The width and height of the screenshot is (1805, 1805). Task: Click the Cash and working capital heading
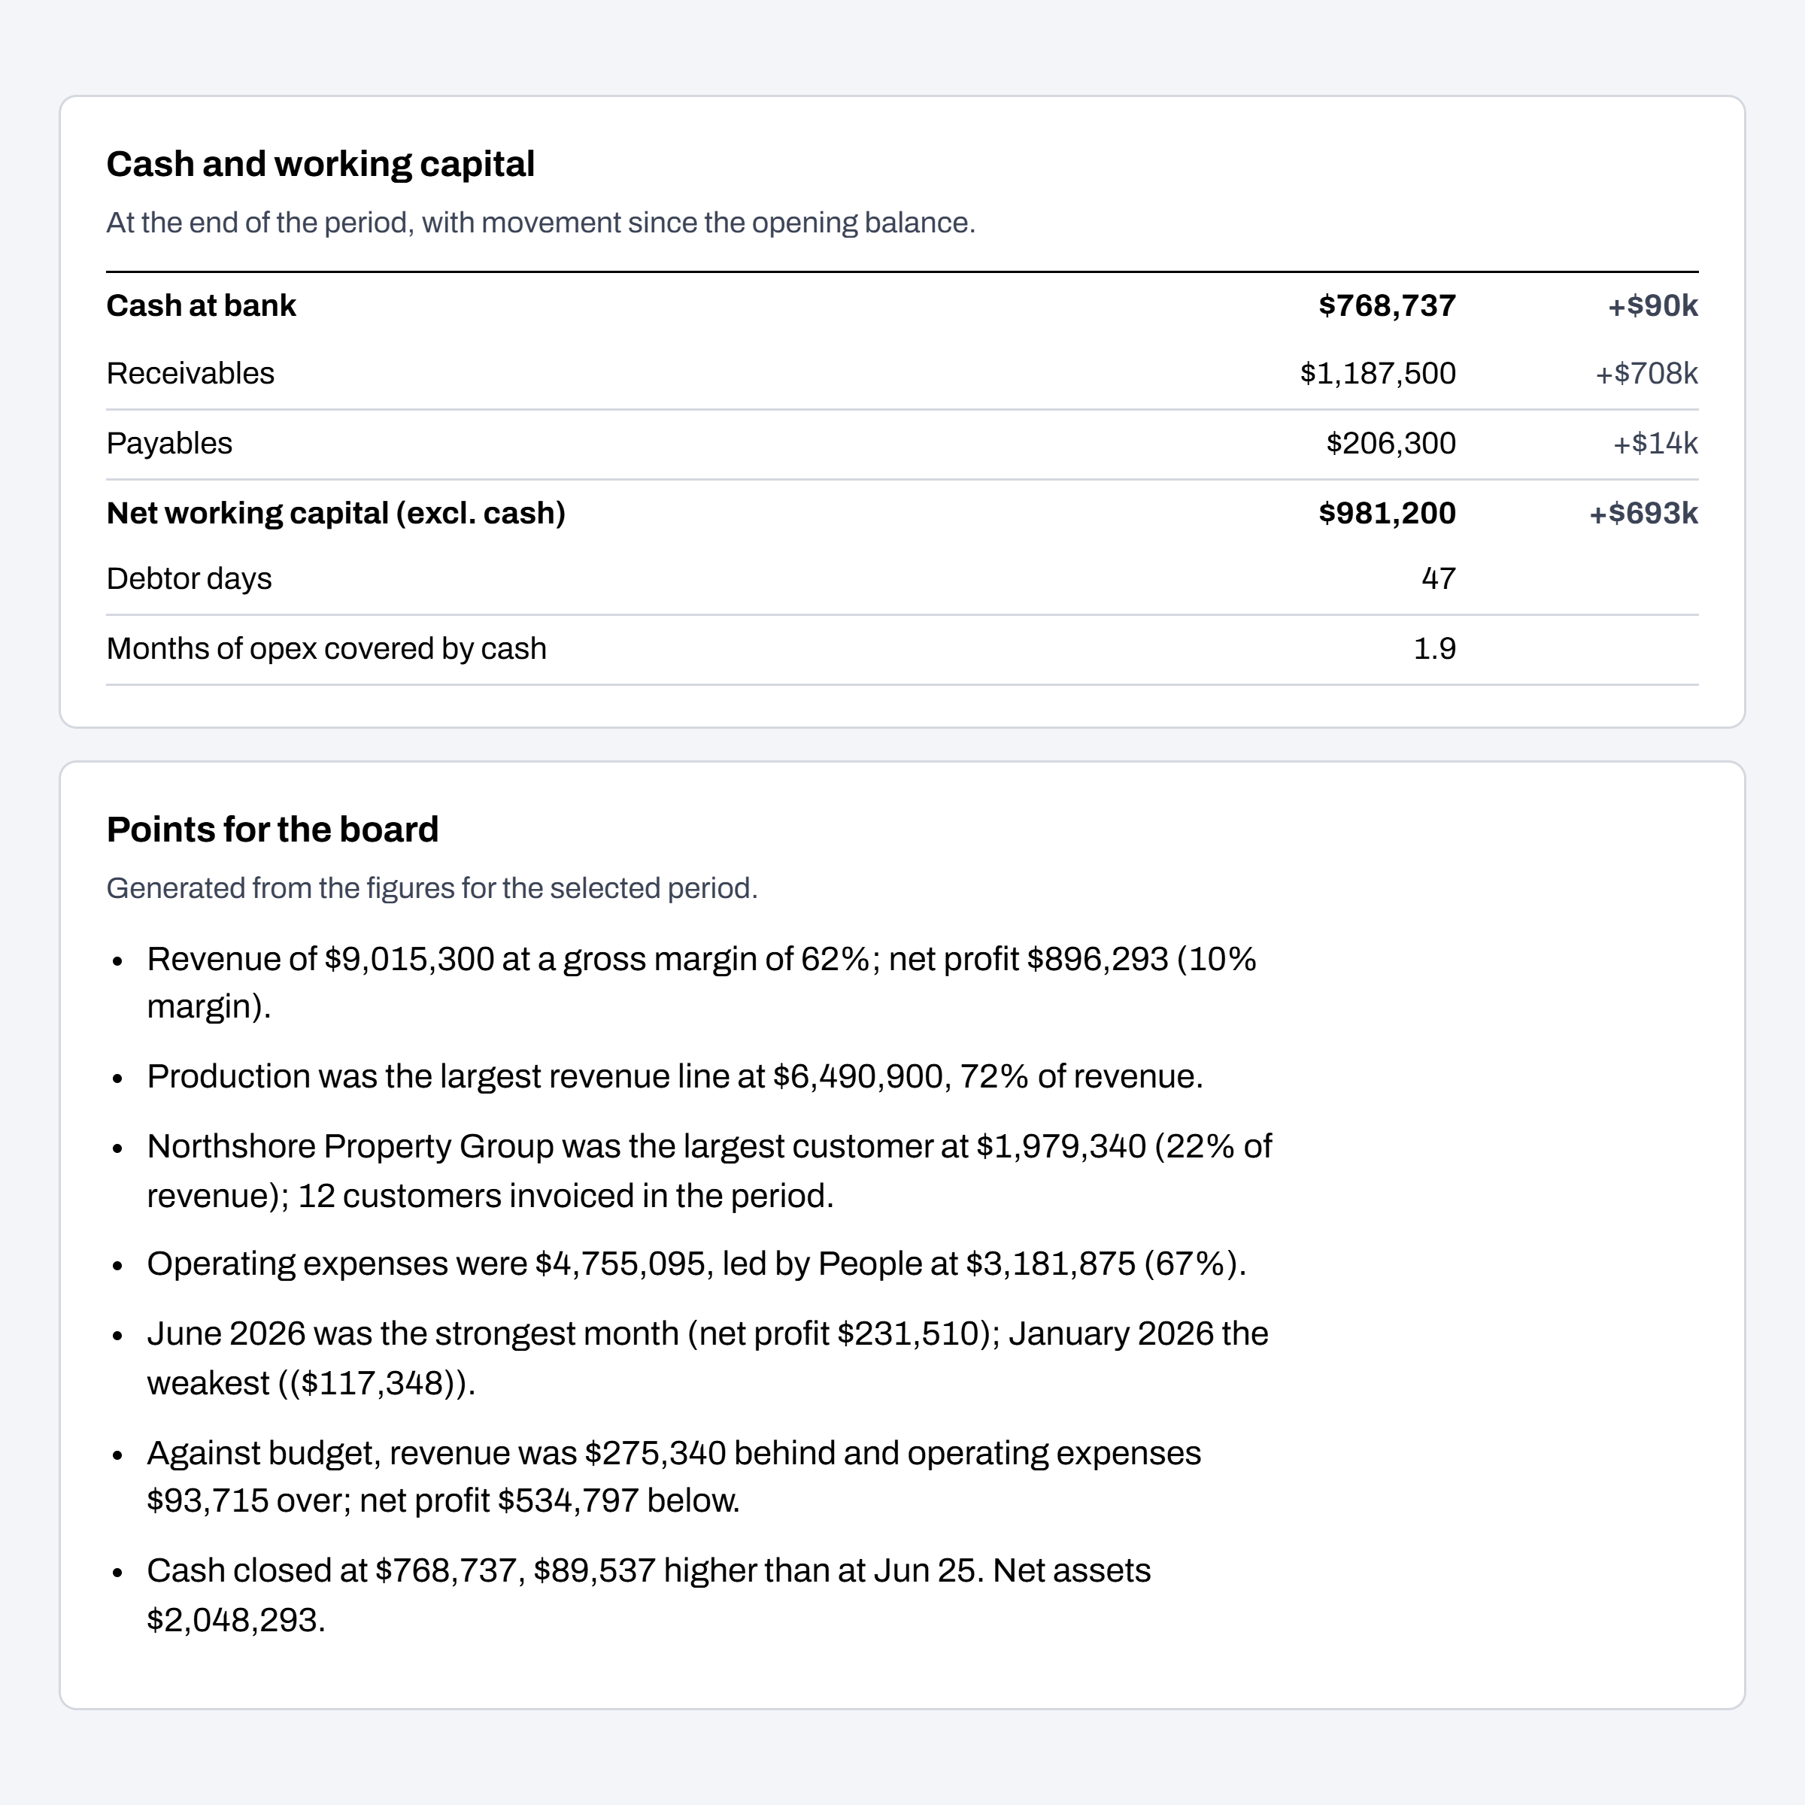320,165
